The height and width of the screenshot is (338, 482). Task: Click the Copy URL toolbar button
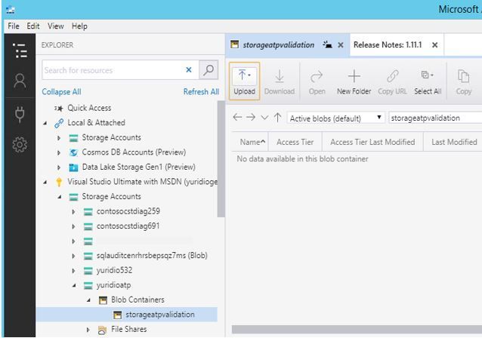coord(392,82)
